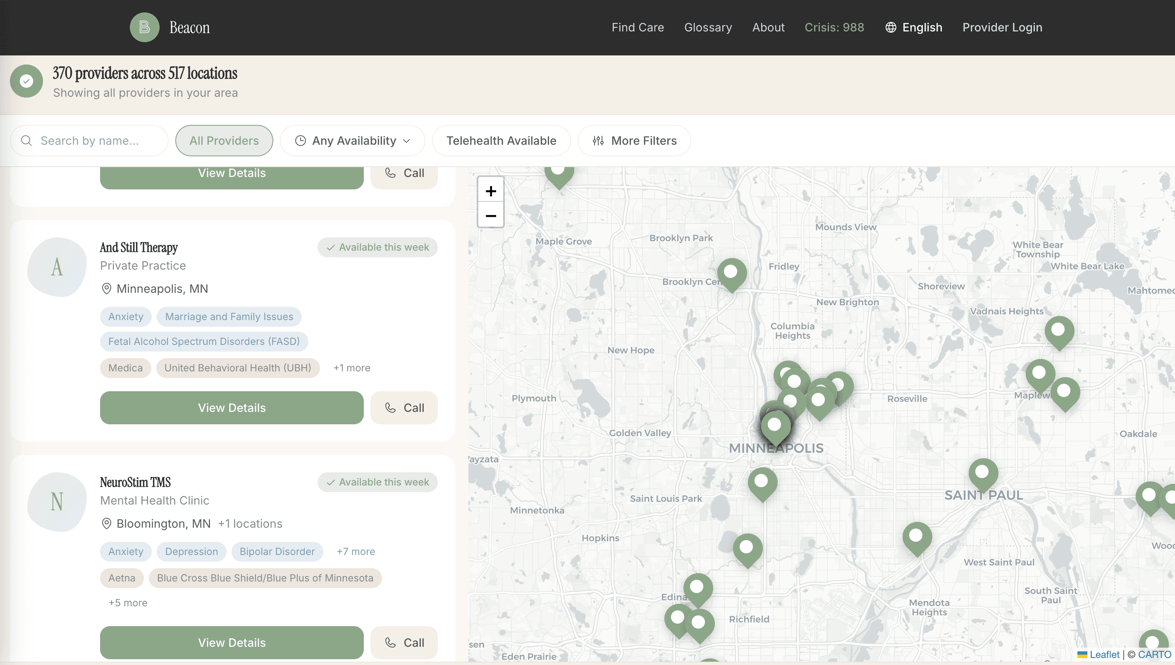Screen dimensions: 1175x665
Task: Click the map pin on Saint Paul
Action: [x=983, y=474]
